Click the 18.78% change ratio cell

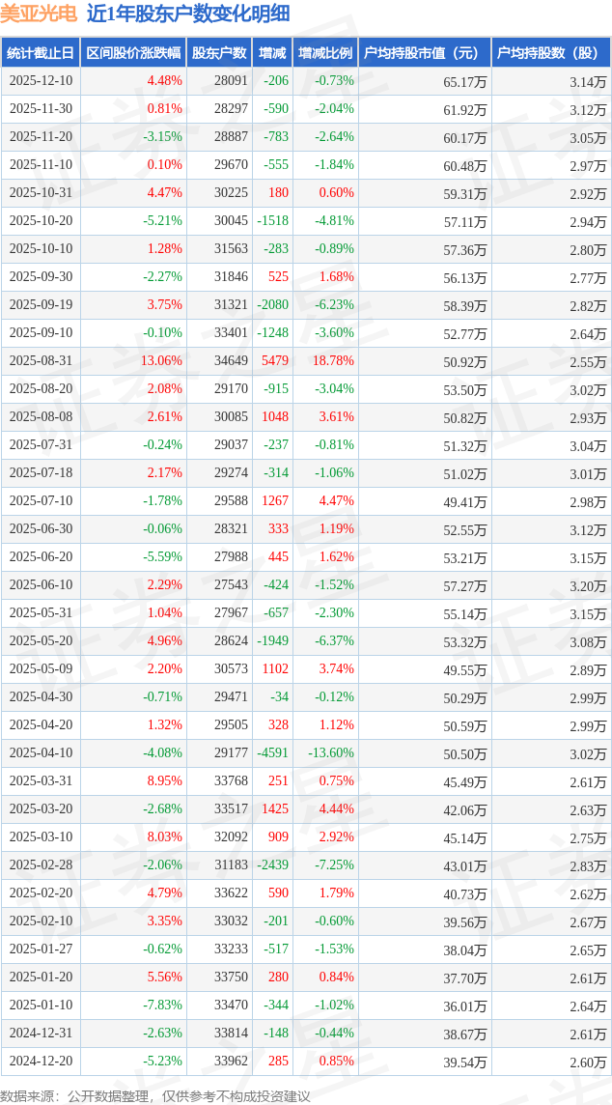tap(333, 361)
